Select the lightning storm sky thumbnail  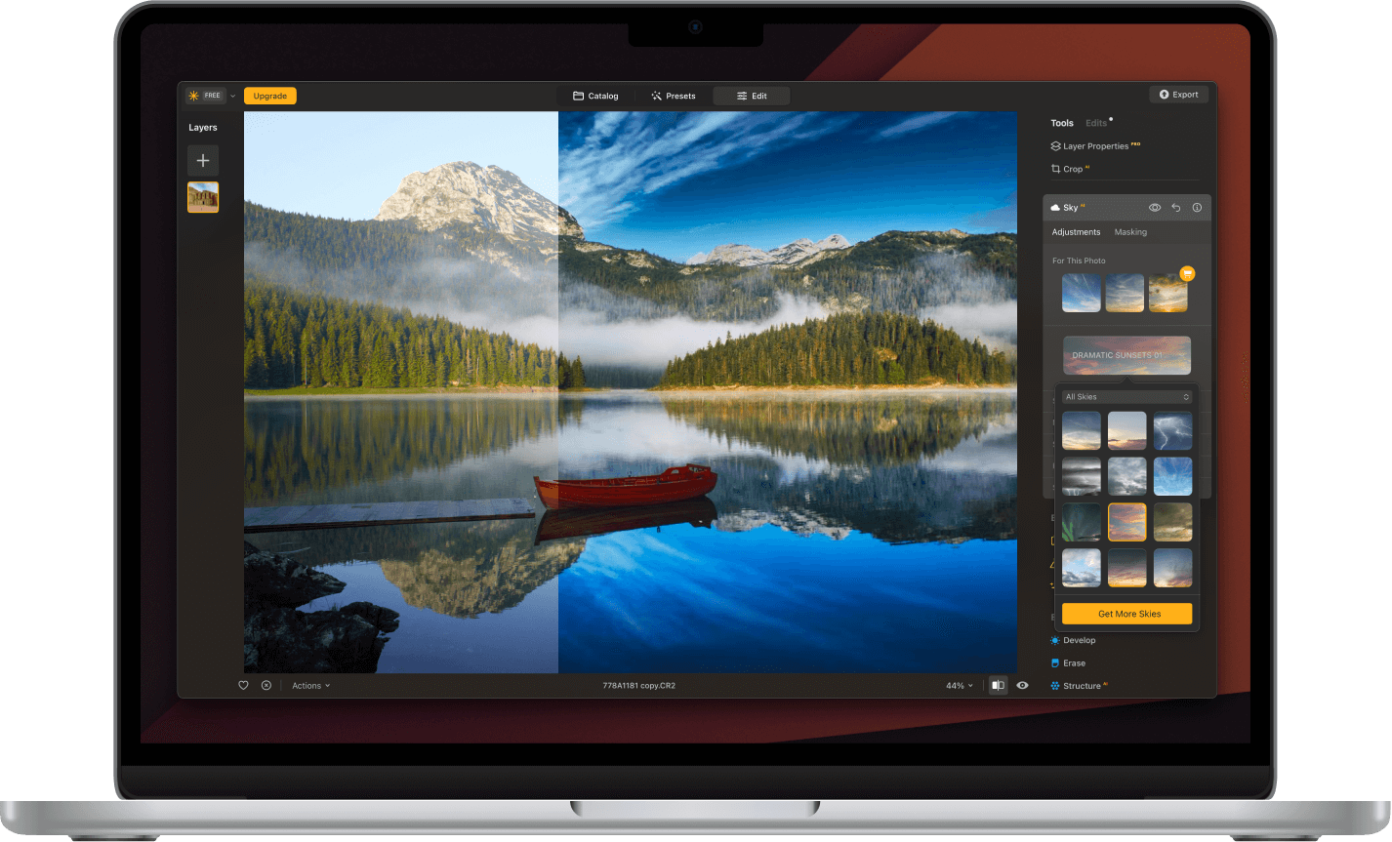point(1172,430)
